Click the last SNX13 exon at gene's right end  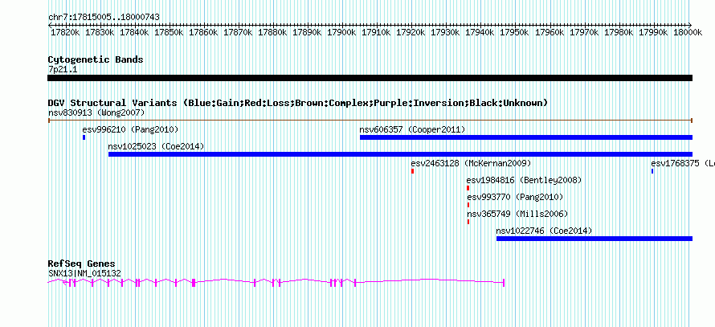point(504,283)
